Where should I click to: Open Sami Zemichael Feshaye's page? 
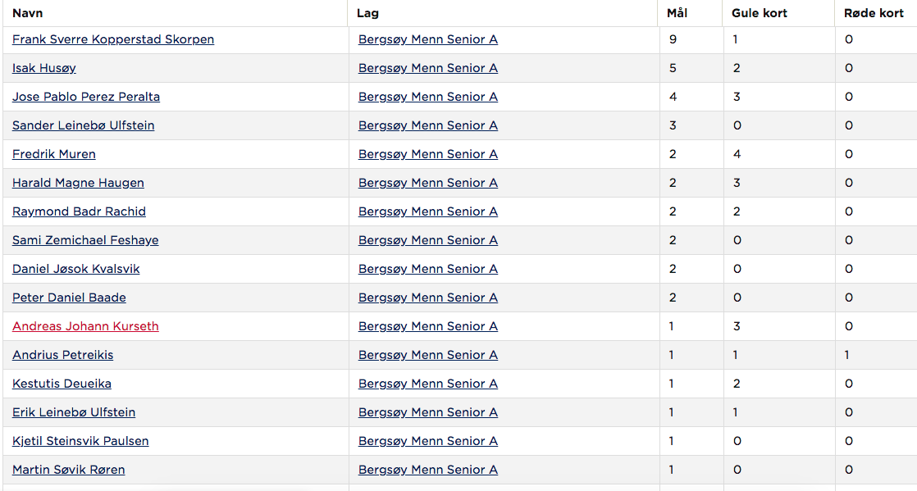(85, 240)
